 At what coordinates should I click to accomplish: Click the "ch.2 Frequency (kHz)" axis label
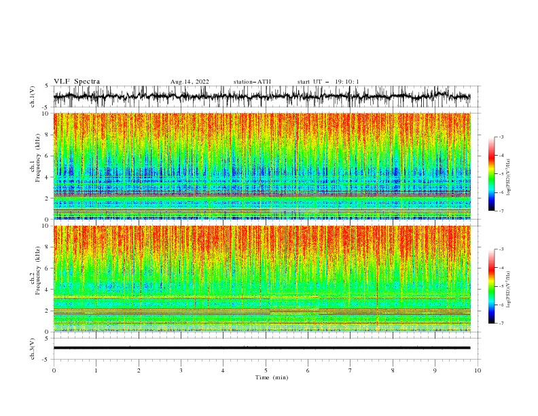click(35, 271)
